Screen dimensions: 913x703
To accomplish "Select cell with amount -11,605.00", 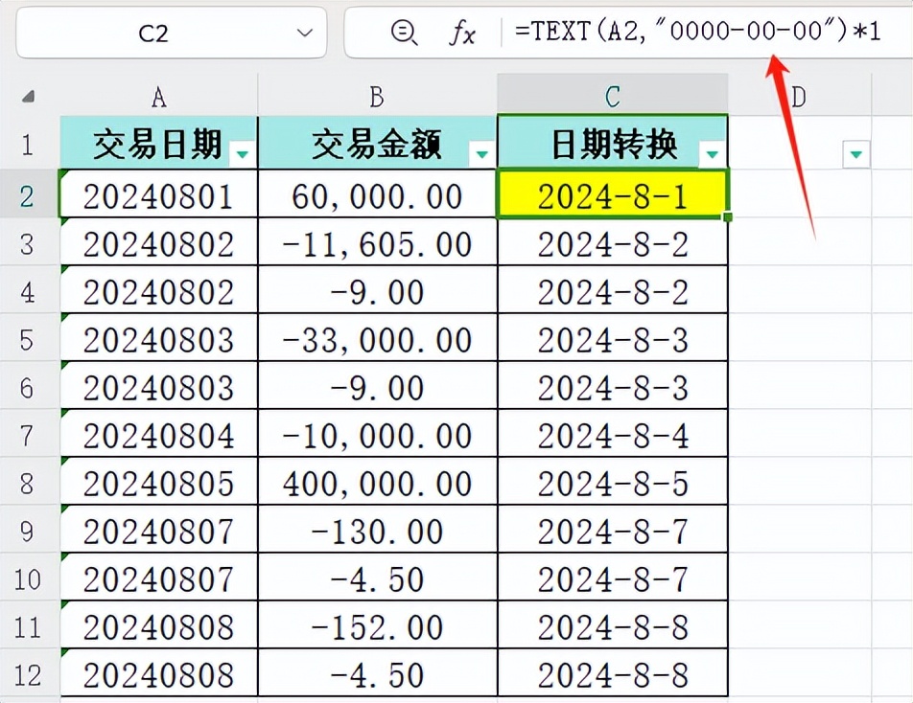I will pyautogui.click(x=377, y=242).
